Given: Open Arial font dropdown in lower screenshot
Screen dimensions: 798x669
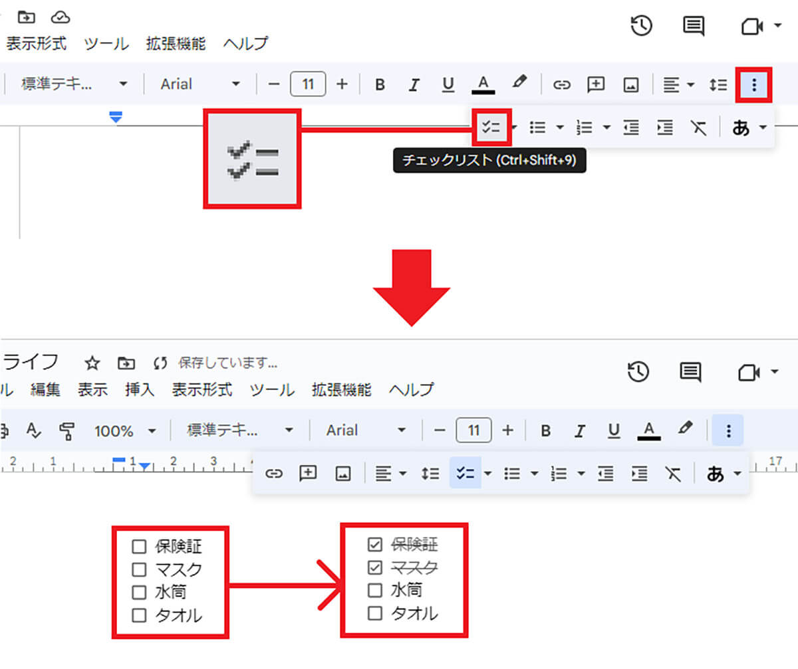Looking at the screenshot, I should pos(366,430).
